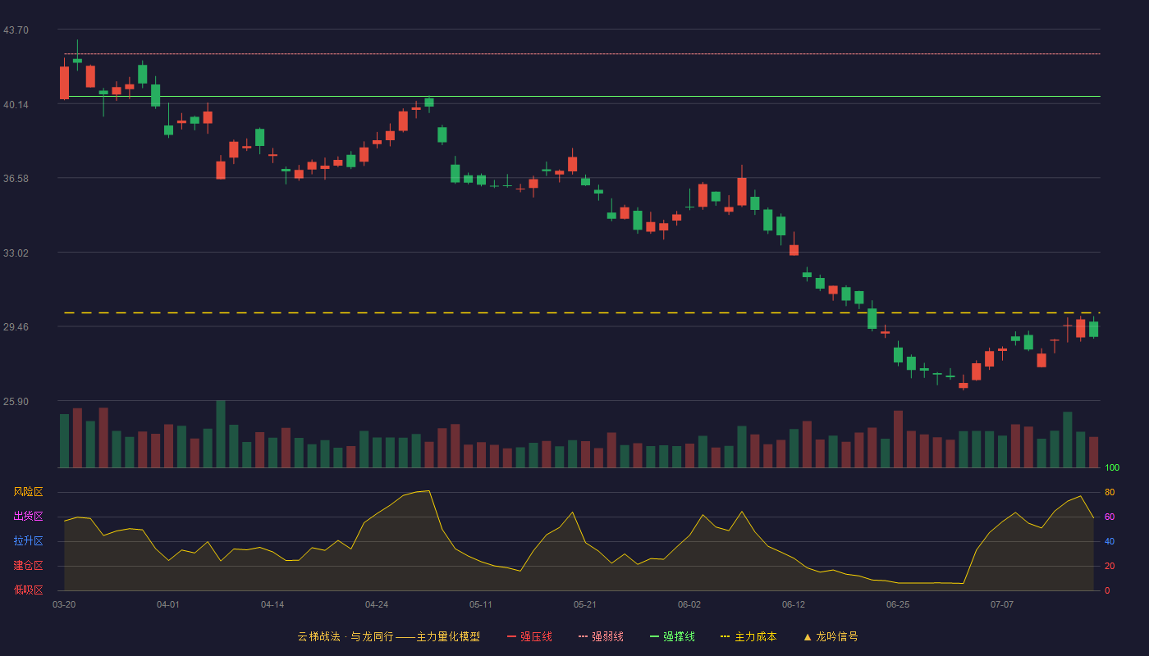
Task: Click the pink dotted marker beside 强弱线
Action: pos(583,636)
